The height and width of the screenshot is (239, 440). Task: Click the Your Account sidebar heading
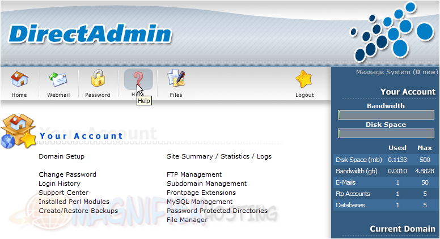408,92
